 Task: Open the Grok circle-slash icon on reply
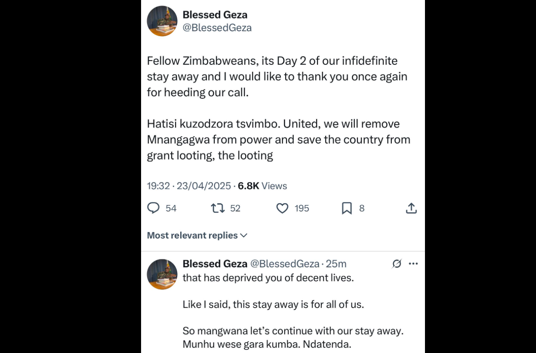[x=397, y=264]
